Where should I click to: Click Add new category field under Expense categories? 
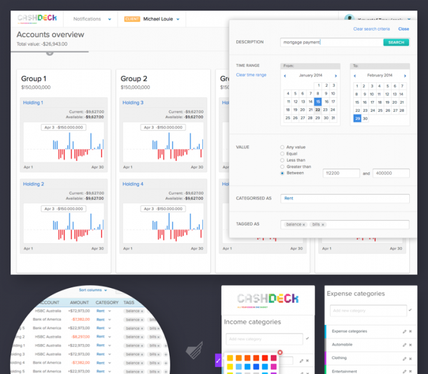pos(368,310)
